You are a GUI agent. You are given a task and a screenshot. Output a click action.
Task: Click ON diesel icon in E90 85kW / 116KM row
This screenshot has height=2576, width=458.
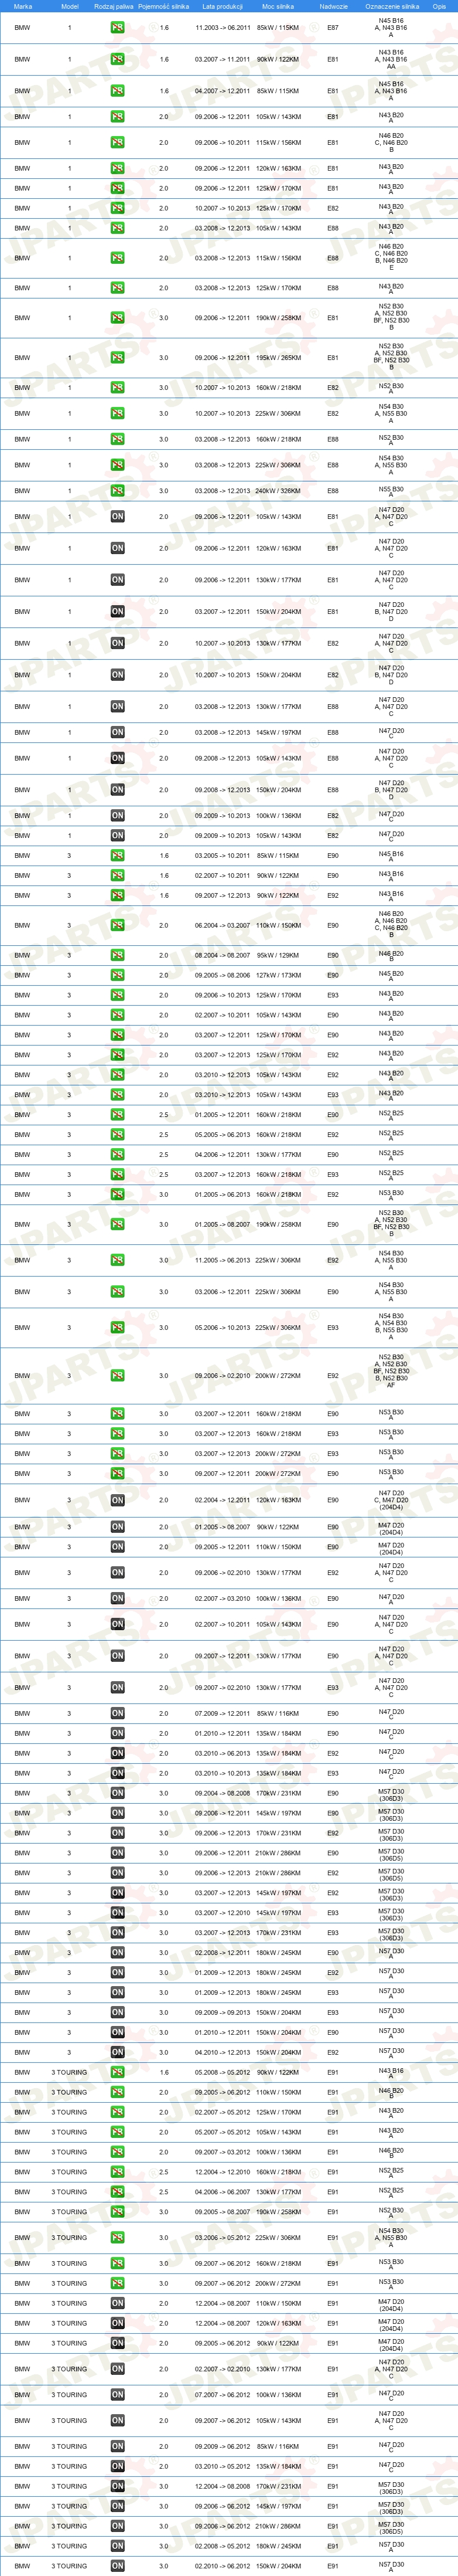(x=117, y=1714)
